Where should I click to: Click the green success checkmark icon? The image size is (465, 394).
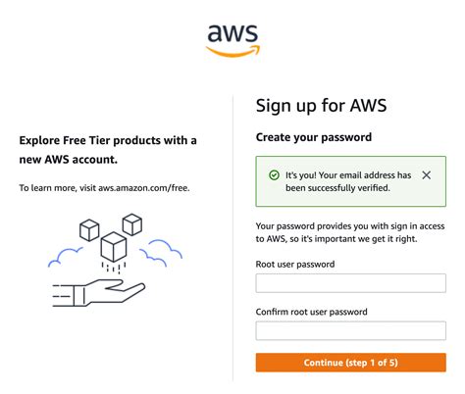pyautogui.click(x=274, y=175)
